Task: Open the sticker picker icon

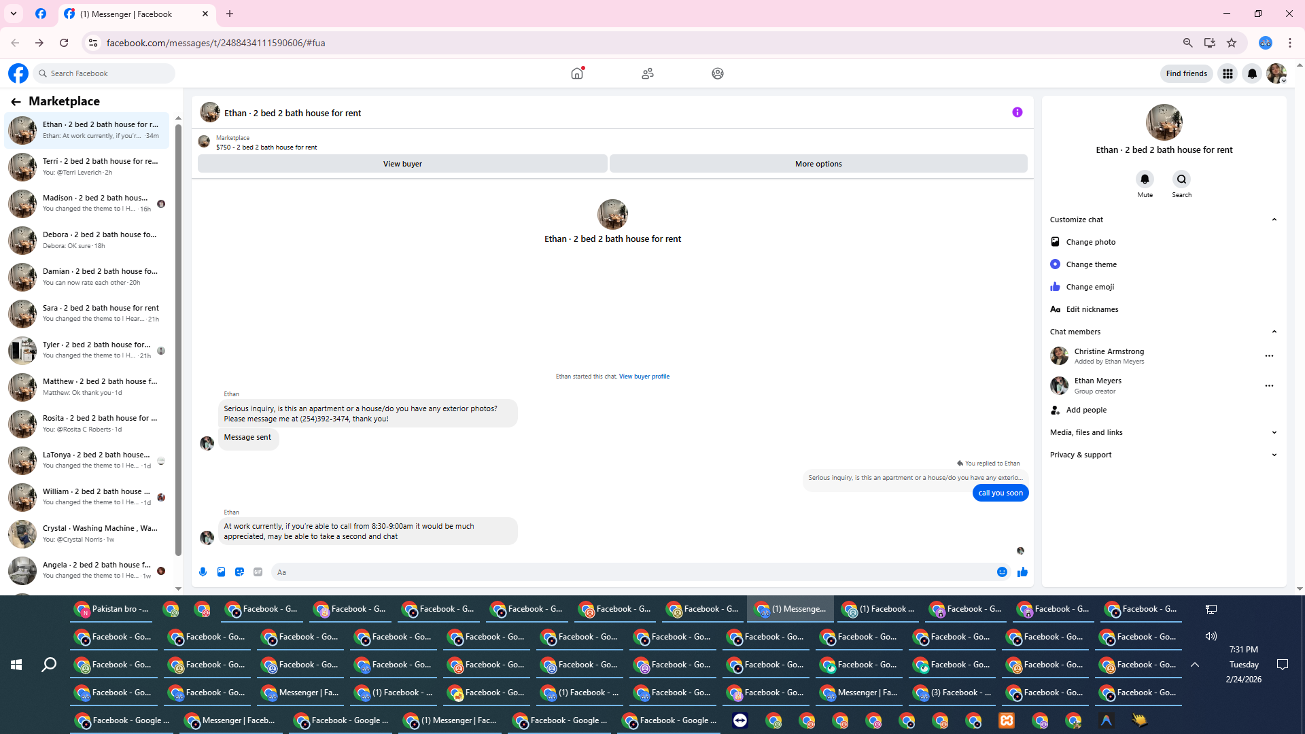Action: click(x=239, y=572)
